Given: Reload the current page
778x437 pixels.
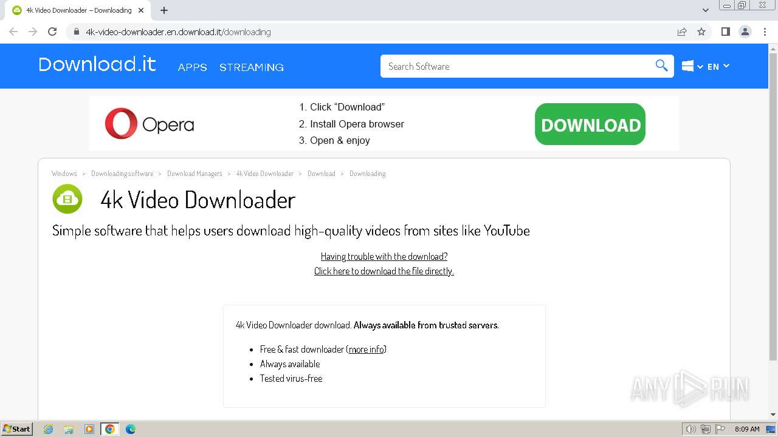Looking at the screenshot, I should point(52,32).
